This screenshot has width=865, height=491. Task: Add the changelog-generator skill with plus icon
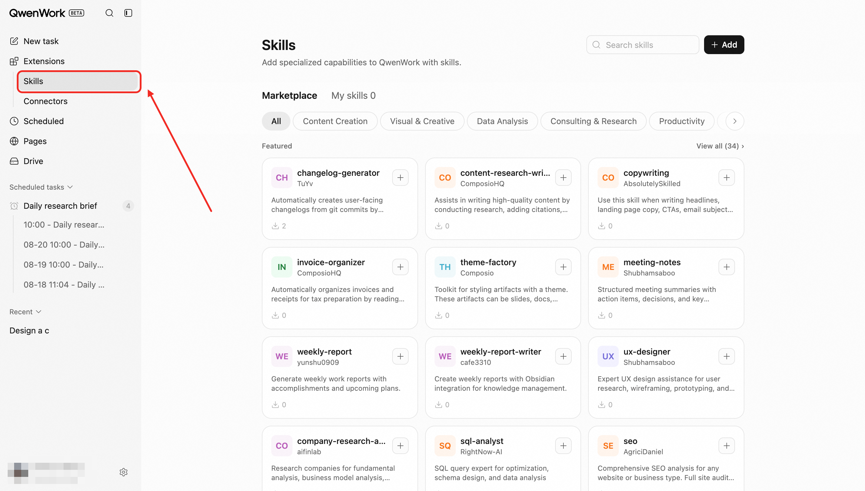(x=400, y=177)
